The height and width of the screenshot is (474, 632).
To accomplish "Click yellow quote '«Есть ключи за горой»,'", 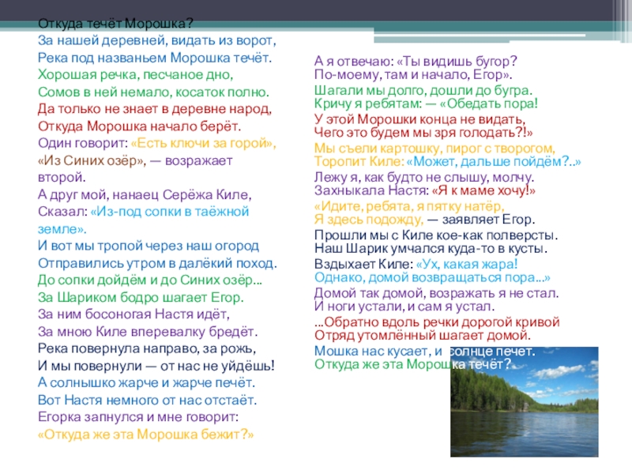I will (204, 144).
